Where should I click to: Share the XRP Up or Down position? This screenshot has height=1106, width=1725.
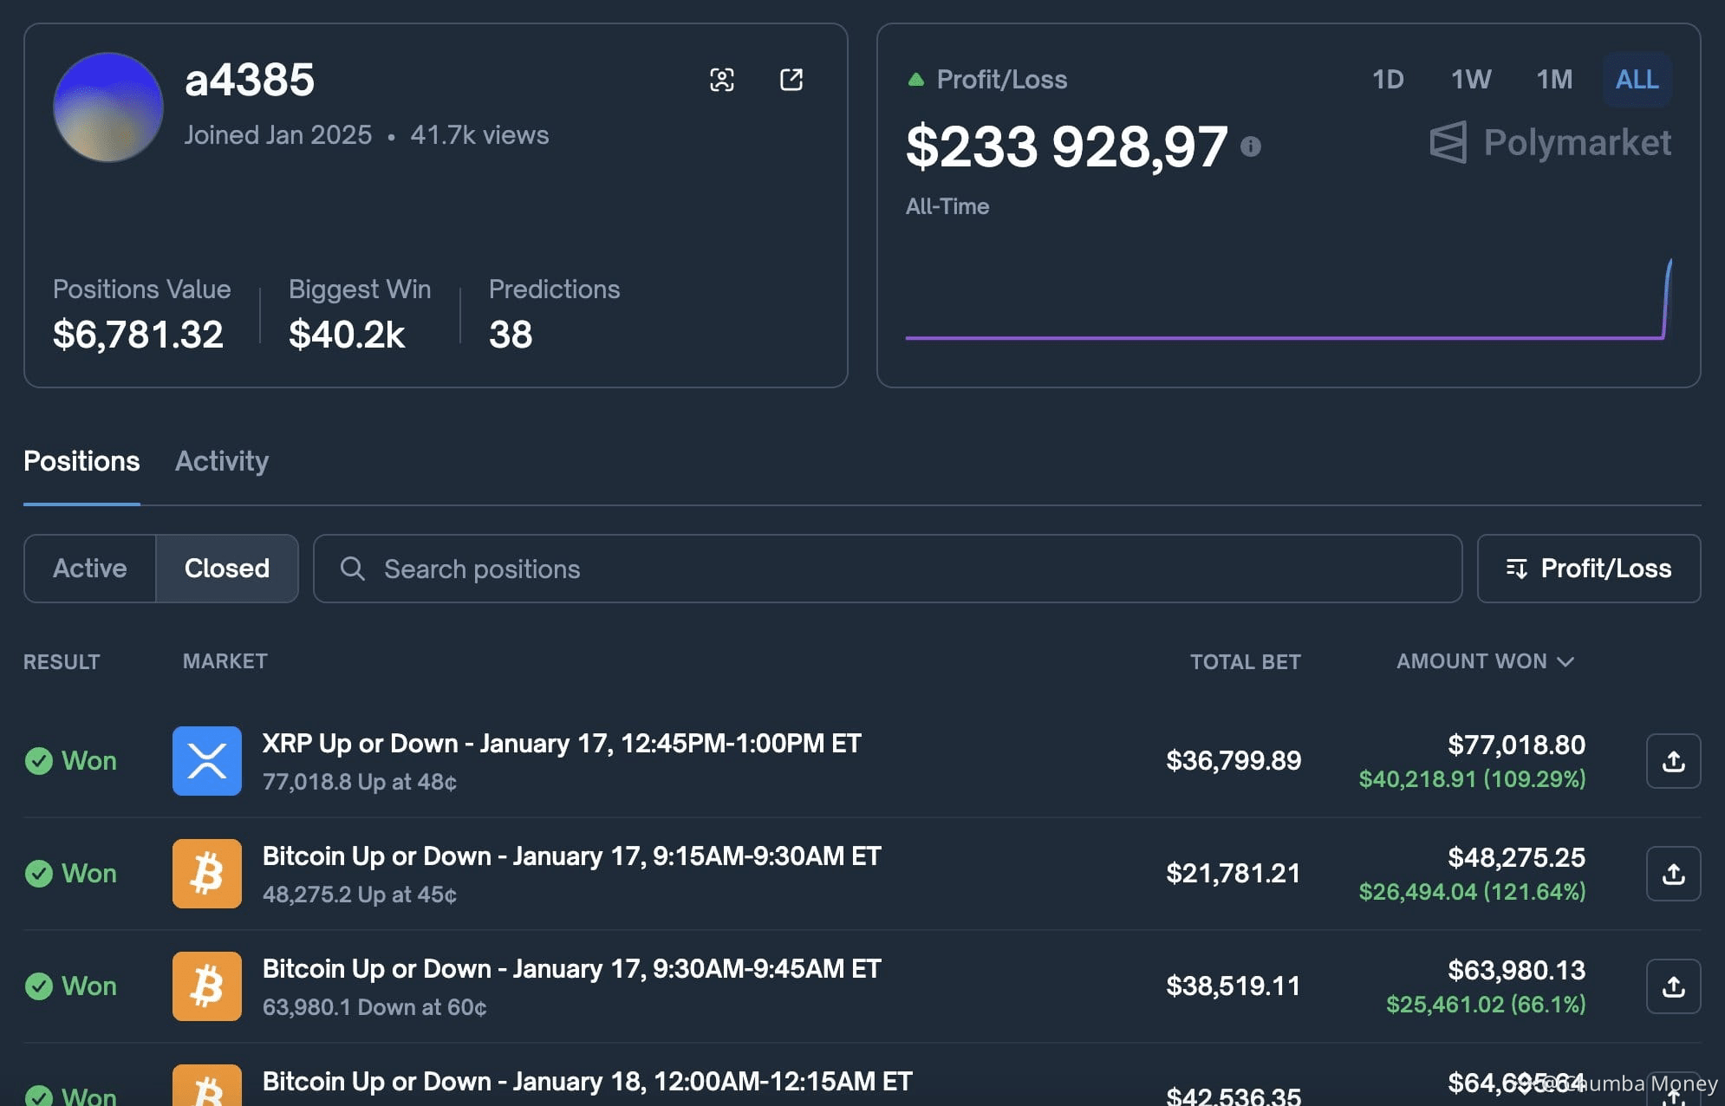pos(1672,761)
